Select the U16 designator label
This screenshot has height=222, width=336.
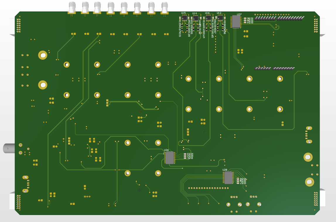(x=207, y=13)
